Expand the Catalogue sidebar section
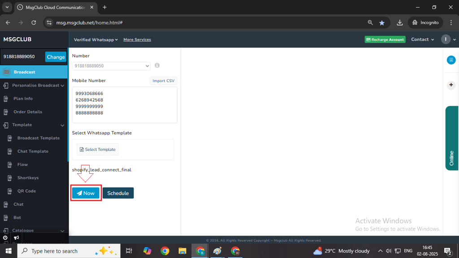The image size is (459, 258). tap(34, 230)
